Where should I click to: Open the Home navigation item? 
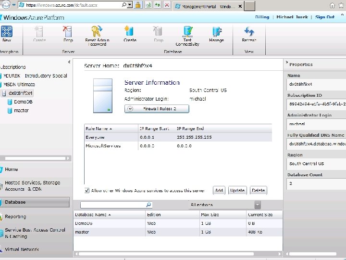tap(12, 169)
